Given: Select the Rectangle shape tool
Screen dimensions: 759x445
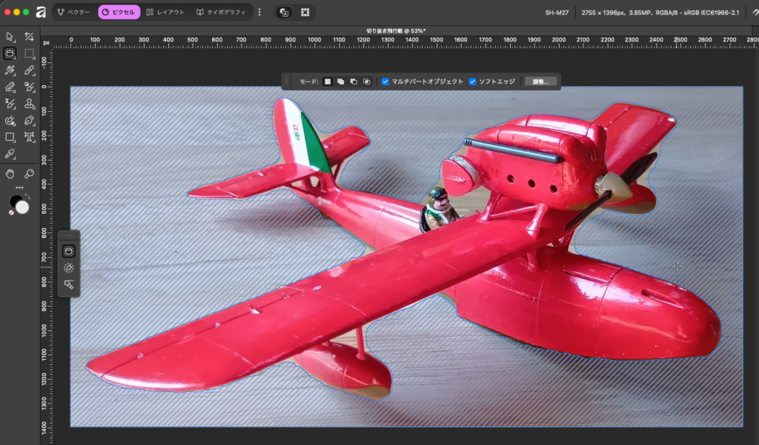Looking at the screenshot, I should 10,137.
